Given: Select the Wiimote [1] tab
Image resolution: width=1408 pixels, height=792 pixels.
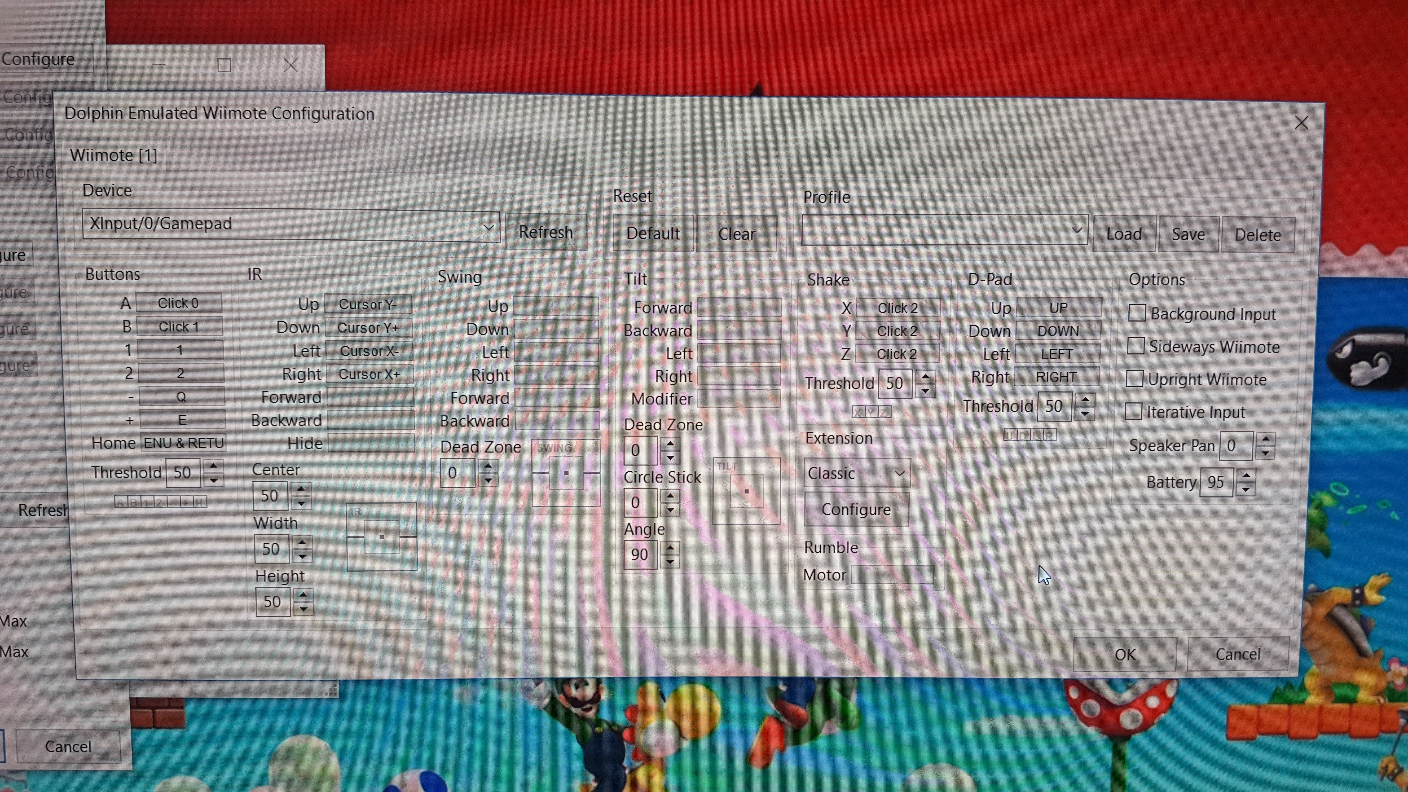Looking at the screenshot, I should (x=113, y=156).
